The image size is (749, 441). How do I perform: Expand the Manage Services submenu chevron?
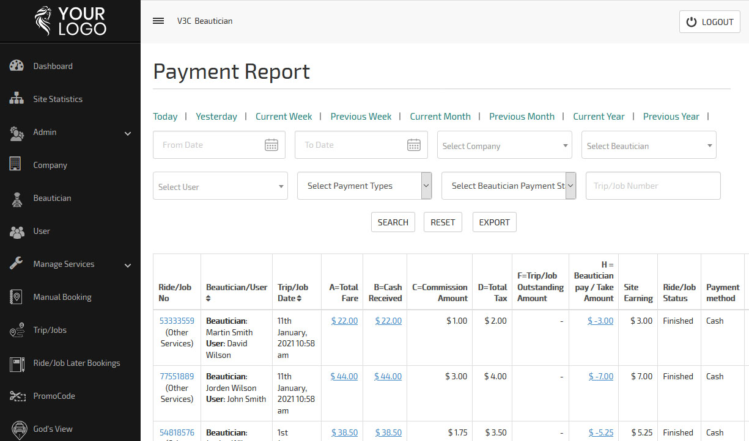[128, 265]
